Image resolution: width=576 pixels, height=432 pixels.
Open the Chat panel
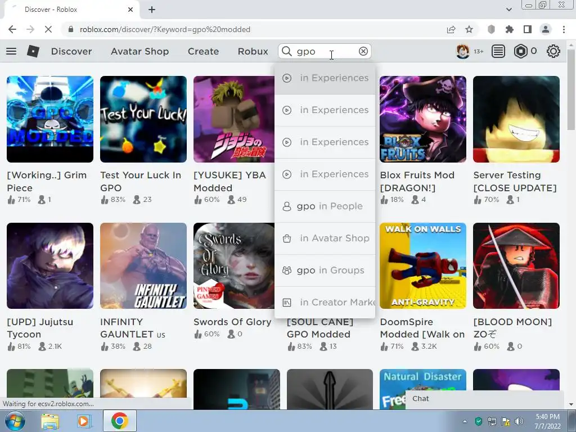484,399
